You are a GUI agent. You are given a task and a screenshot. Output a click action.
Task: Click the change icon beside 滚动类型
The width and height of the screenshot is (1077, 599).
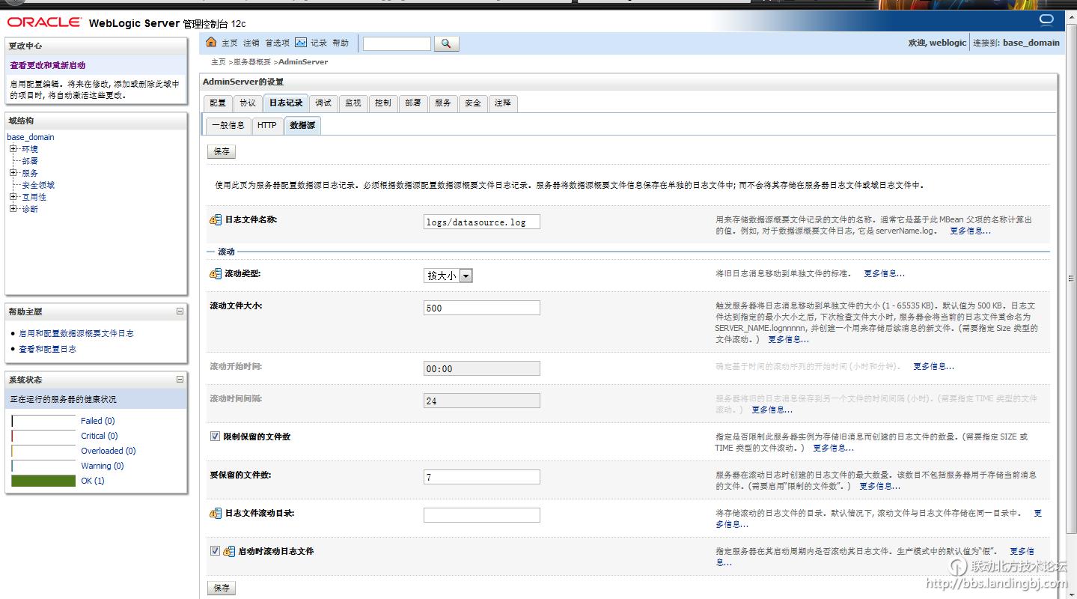(x=215, y=273)
